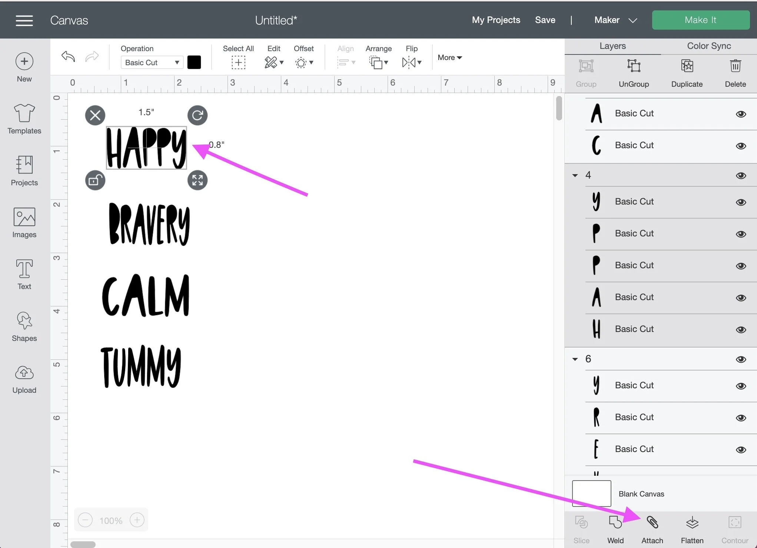Toggle visibility of the H layer
Viewport: 757px width, 548px height.
[x=741, y=330]
